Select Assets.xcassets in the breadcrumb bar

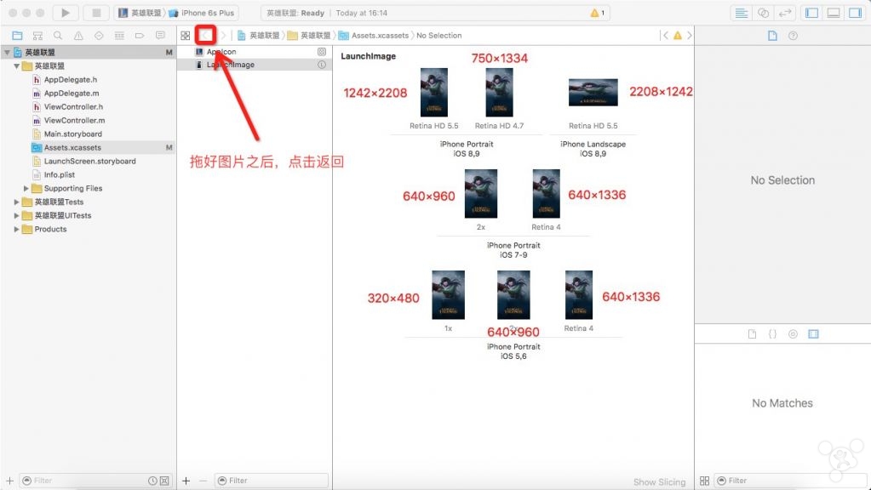(375, 36)
